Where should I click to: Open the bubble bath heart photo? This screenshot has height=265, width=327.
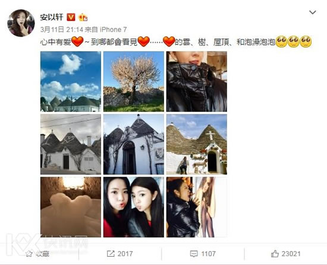[x=71, y=207]
